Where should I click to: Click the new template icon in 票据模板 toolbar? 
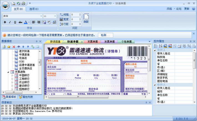pyautogui.click(x=4, y=47)
